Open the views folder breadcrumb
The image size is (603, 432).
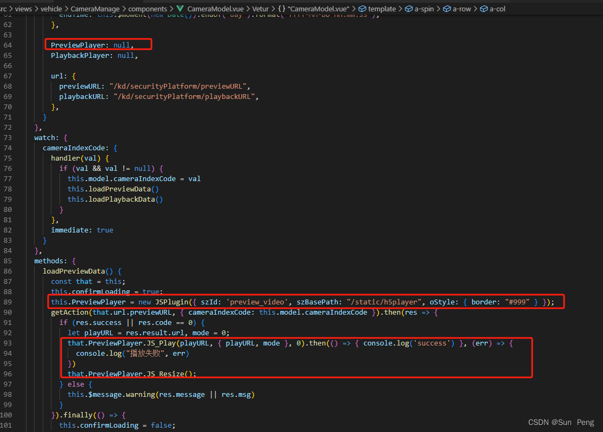tap(23, 9)
